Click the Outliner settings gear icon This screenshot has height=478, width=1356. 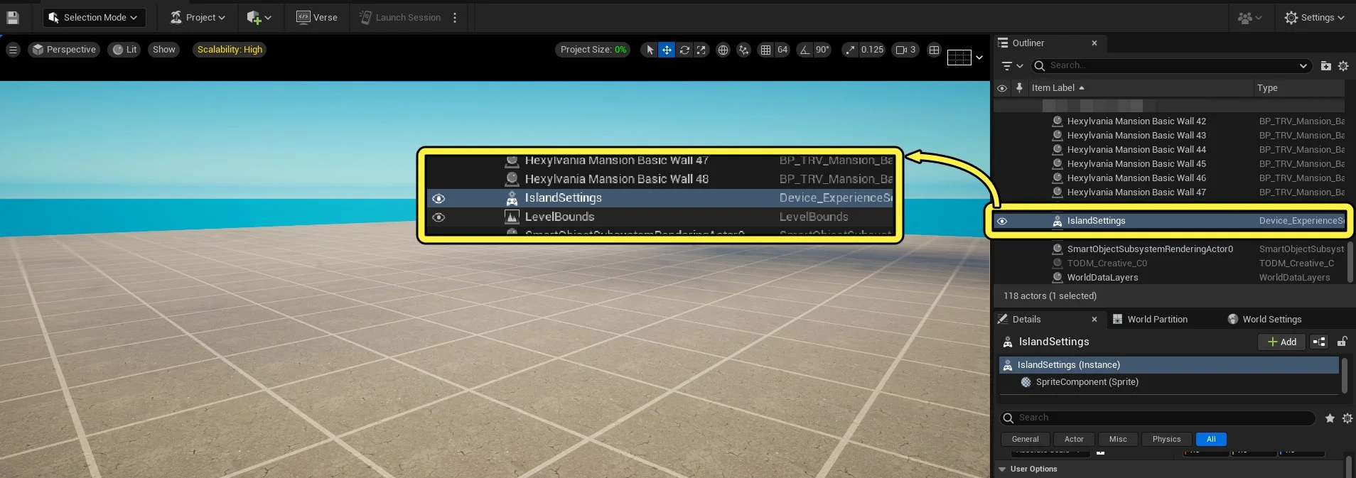[x=1343, y=66]
